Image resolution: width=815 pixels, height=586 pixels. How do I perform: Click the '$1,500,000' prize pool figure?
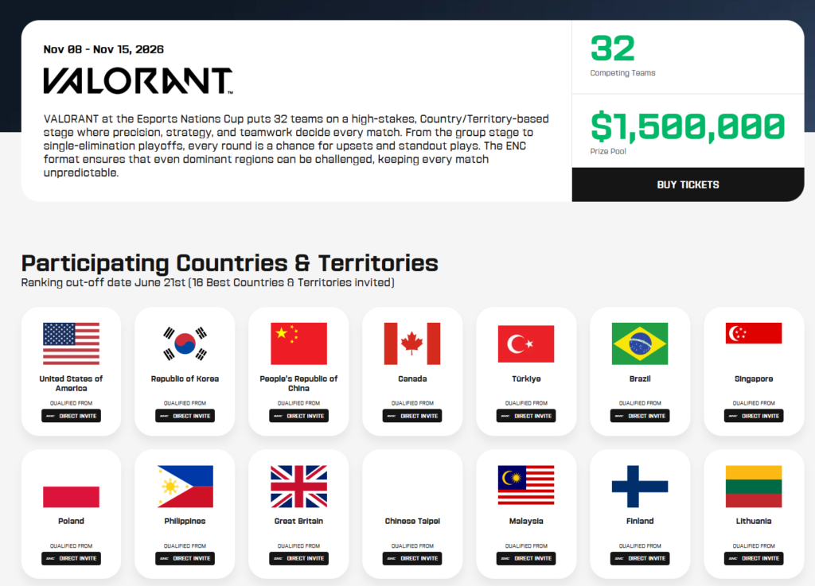tap(688, 126)
